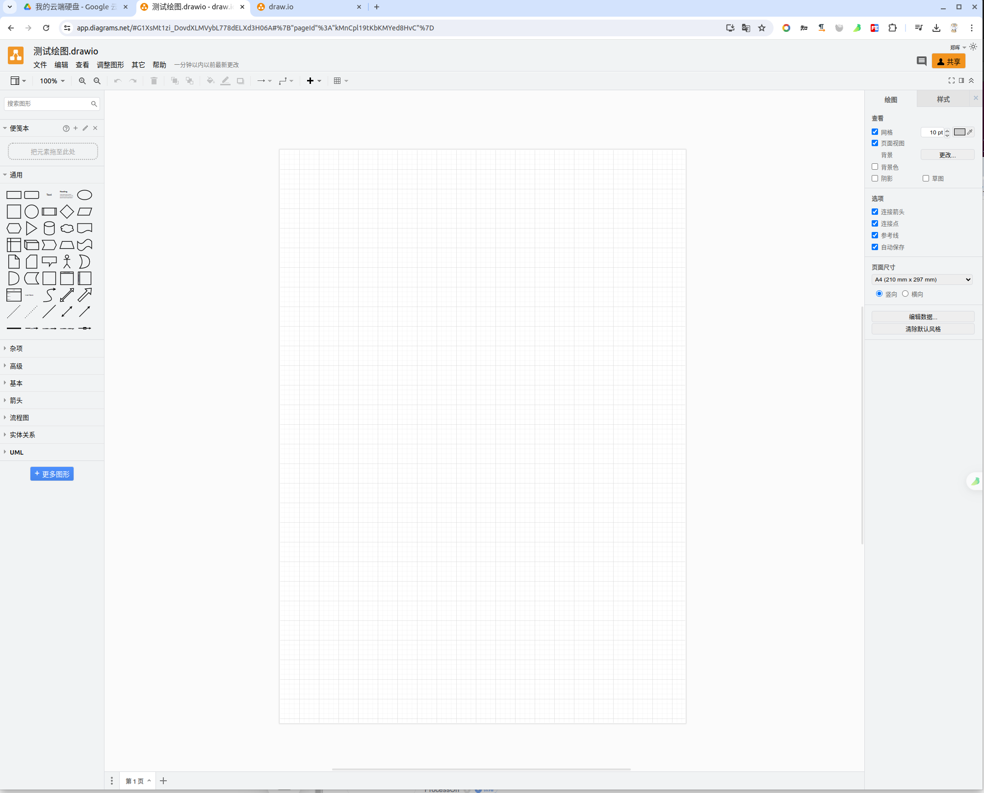Open the A4 page size dropdown
Screen dimensions: 984x793
point(922,280)
